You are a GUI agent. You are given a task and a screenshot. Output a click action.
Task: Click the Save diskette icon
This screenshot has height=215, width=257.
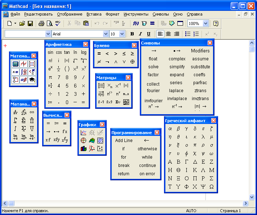point(30,23)
